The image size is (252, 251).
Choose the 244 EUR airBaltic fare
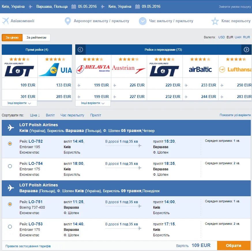coord(209,97)
